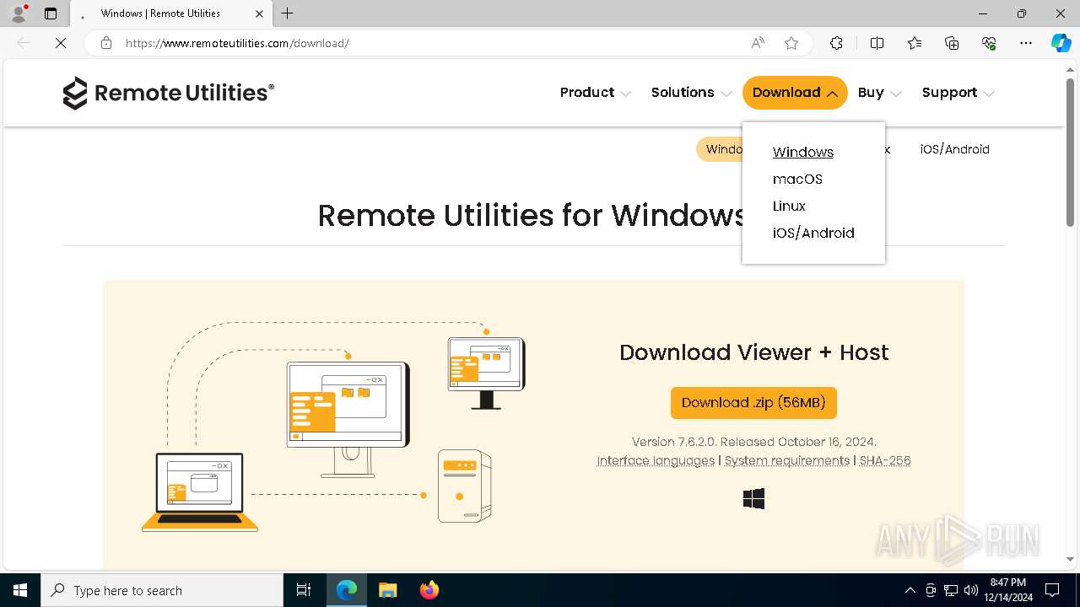This screenshot has width=1080, height=607.
Task: Open the Extensions icon
Action: pyautogui.click(x=836, y=43)
